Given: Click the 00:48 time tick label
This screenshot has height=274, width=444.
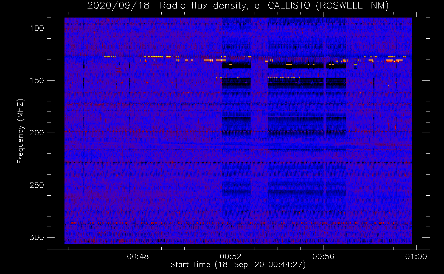Looking at the screenshot, I should (138, 257).
